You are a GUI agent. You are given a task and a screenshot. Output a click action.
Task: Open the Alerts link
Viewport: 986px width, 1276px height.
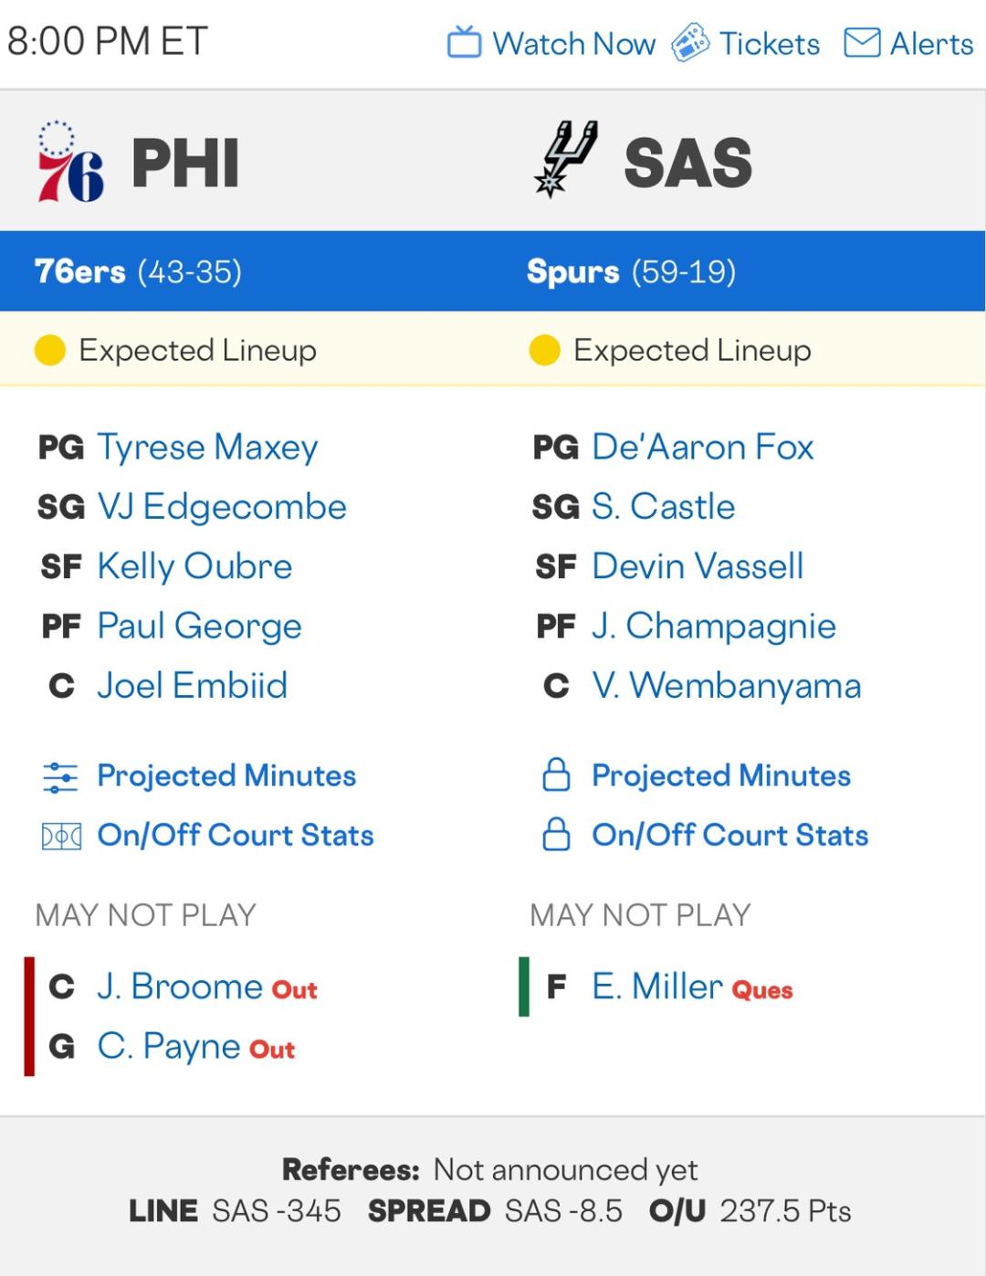(931, 44)
